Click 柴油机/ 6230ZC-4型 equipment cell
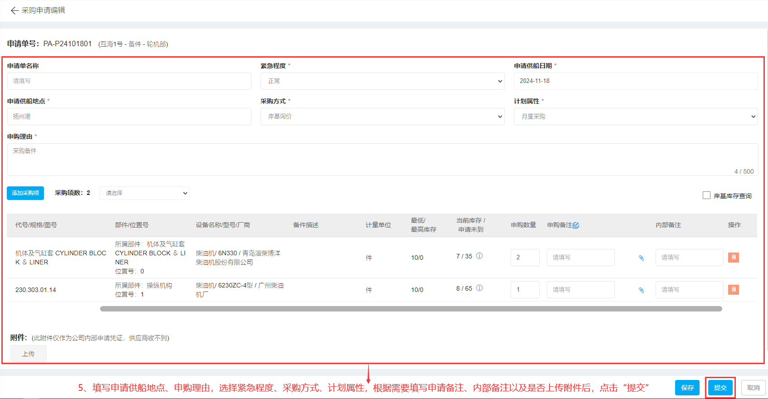Viewport: 768px width, 399px height. pyautogui.click(x=240, y=290)
